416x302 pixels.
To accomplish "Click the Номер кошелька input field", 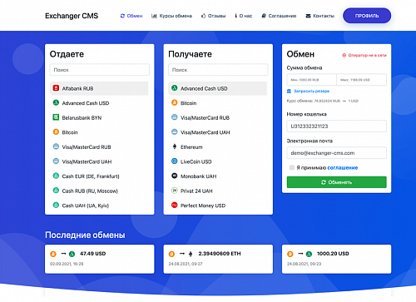I will point(337,126).
